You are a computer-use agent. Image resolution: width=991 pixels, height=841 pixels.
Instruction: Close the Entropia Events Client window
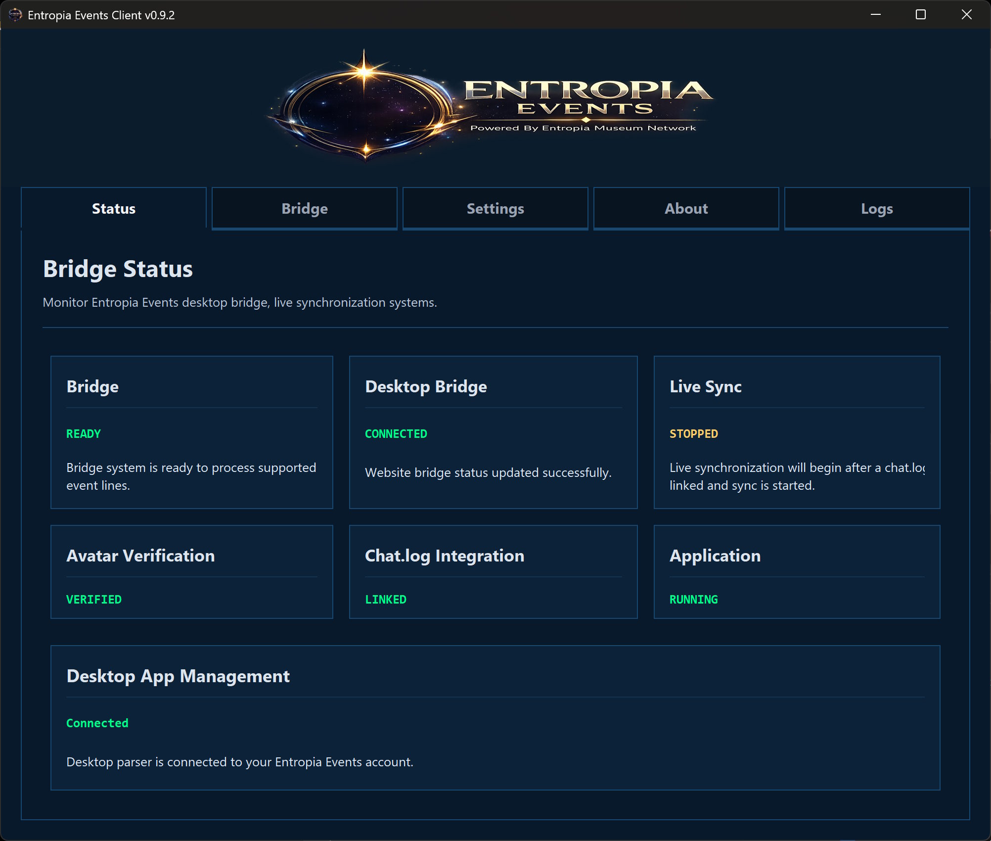pyautogui.click(x=967, y=14)
